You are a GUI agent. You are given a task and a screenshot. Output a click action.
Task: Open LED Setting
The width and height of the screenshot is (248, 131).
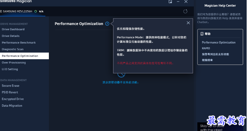click(10, 69)
